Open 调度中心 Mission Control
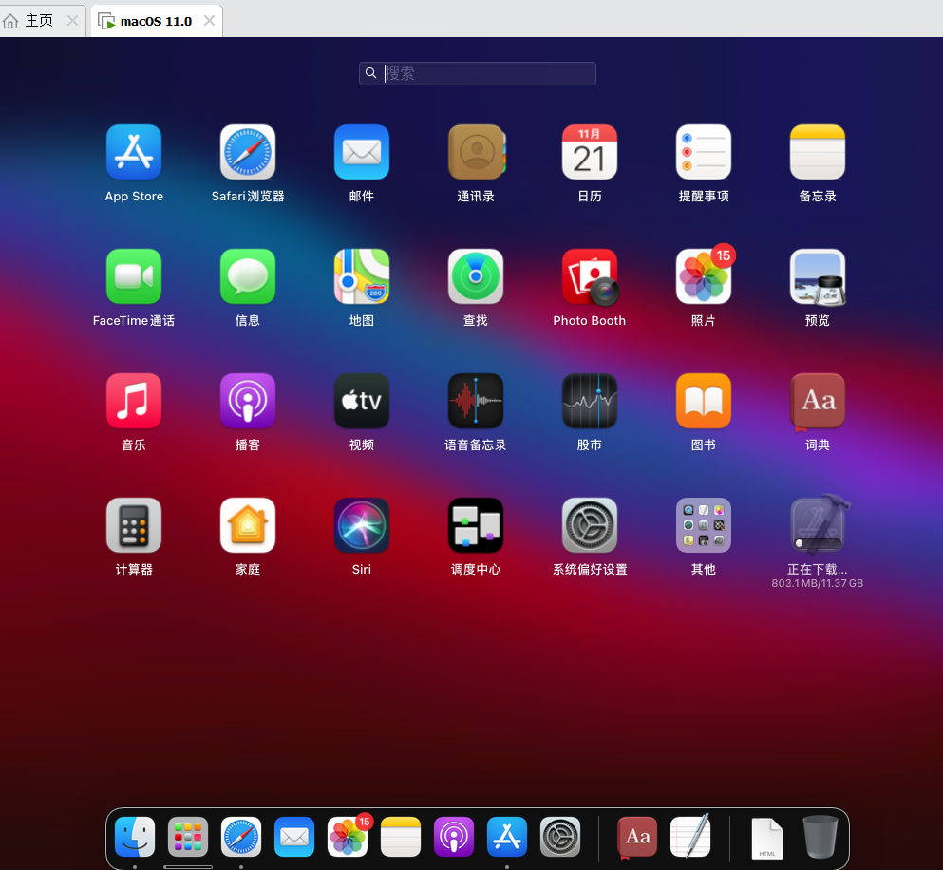The image size is (943, 870). (476, 526)
